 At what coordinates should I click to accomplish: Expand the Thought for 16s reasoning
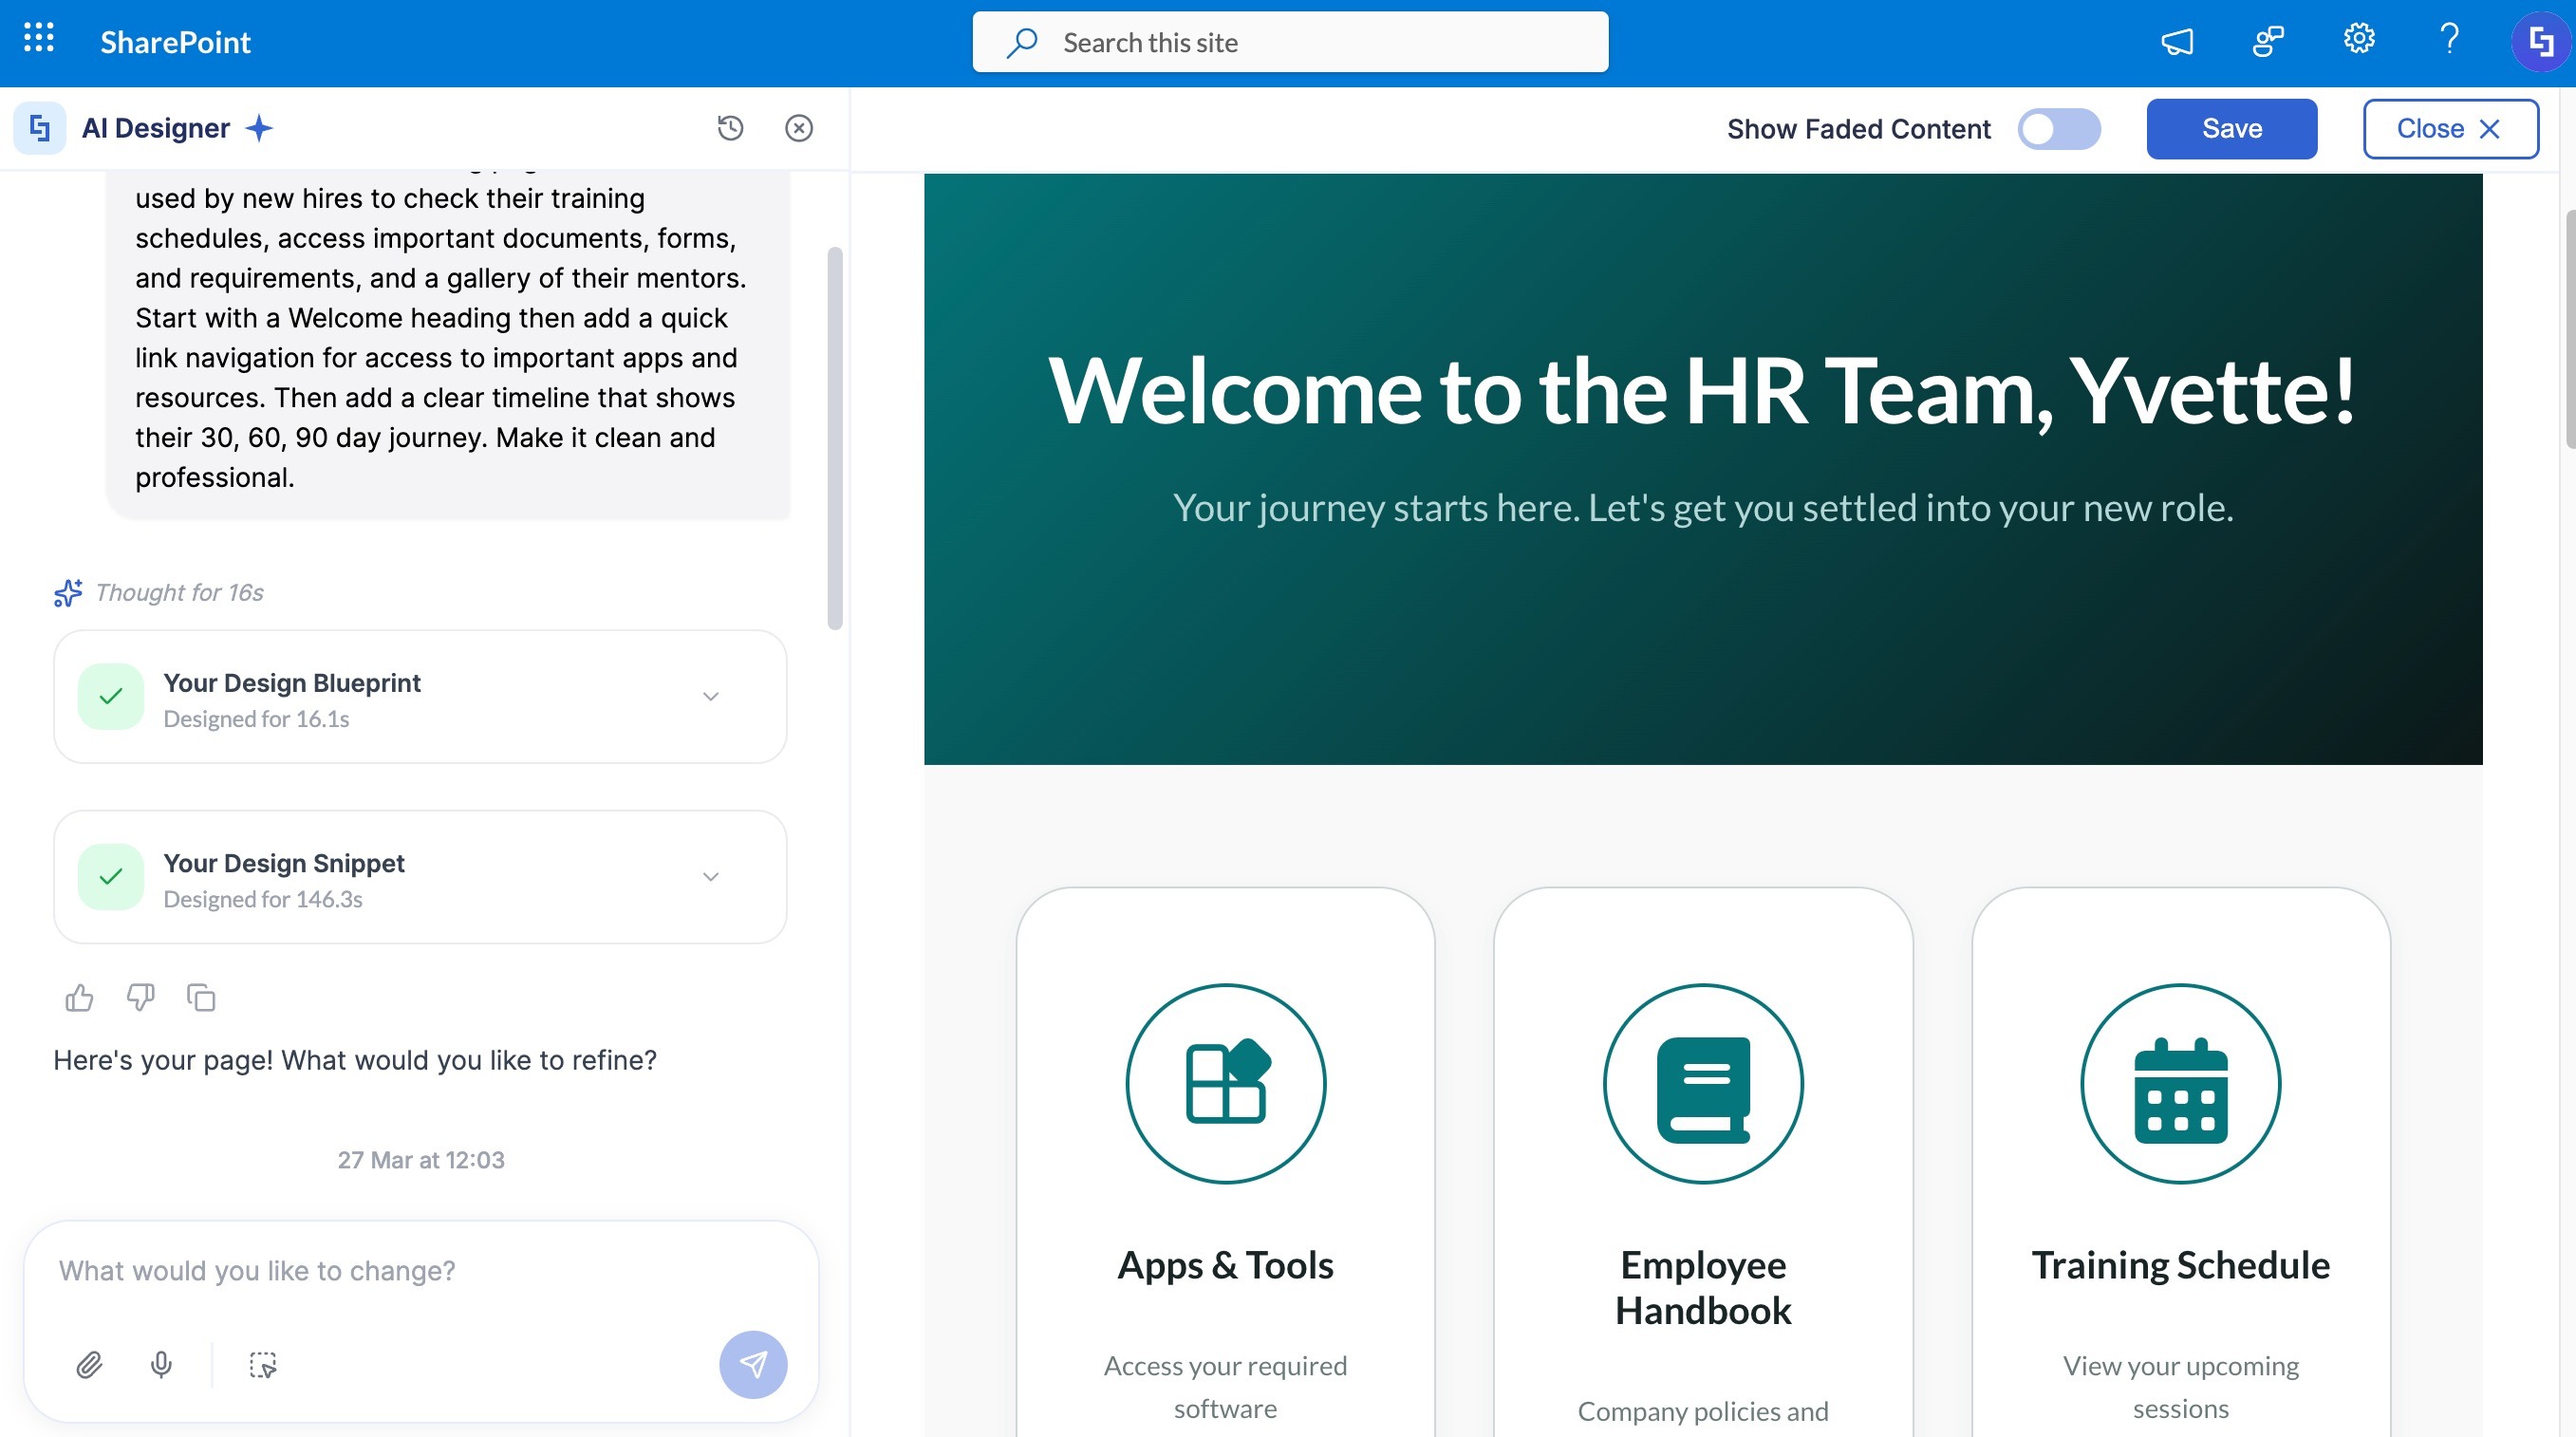(179, 592)
